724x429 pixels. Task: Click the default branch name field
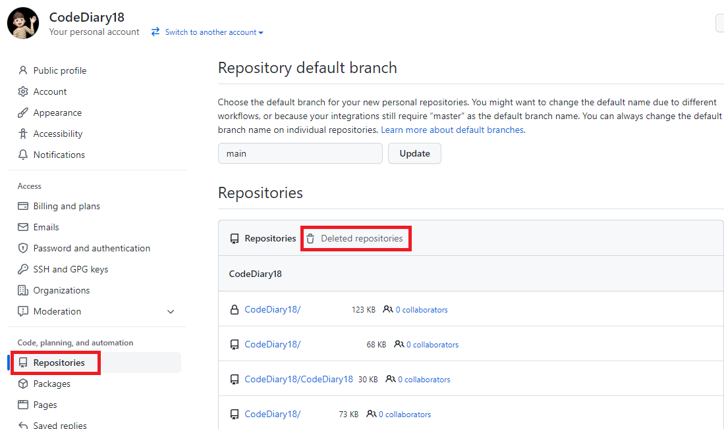pyautogui.click(x=300, y=153)
